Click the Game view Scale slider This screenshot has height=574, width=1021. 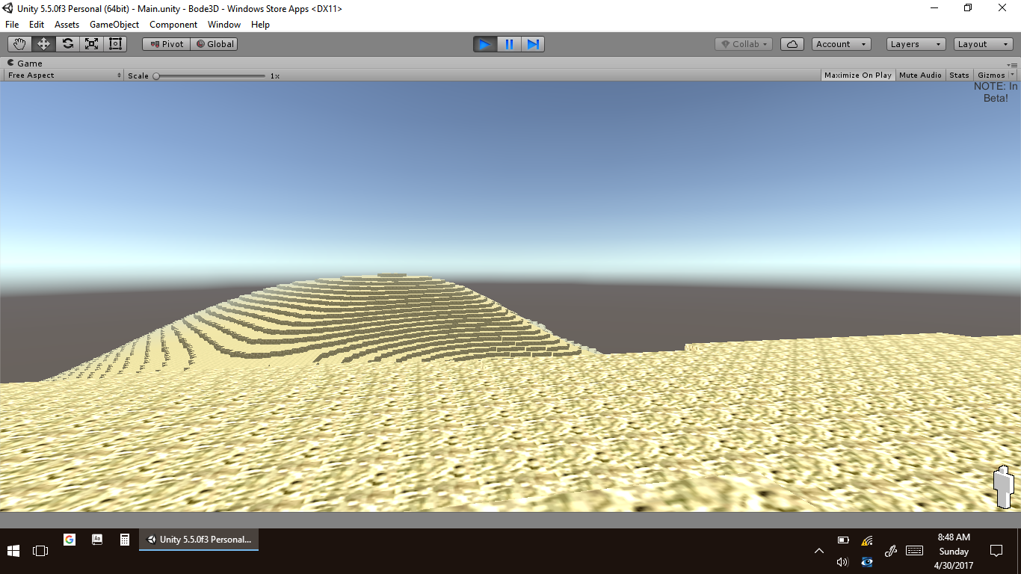pyautogui.click(x=209, y=75)
